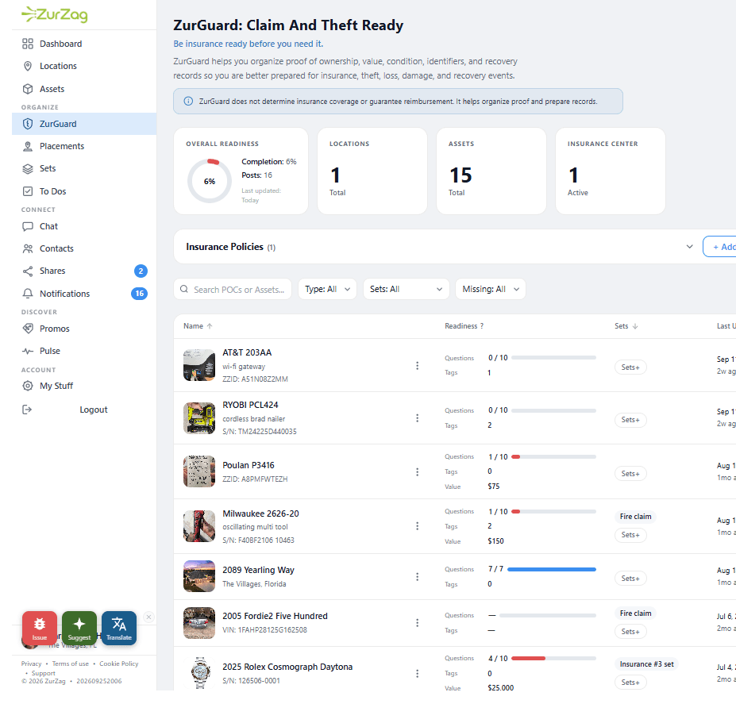The width and height of the screenshot is (736, 727).
Task: Open Cookie Policy footer link
Action: click(x=119, y=664)
